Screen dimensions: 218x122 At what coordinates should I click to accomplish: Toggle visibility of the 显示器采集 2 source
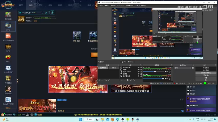coord(138,67)
